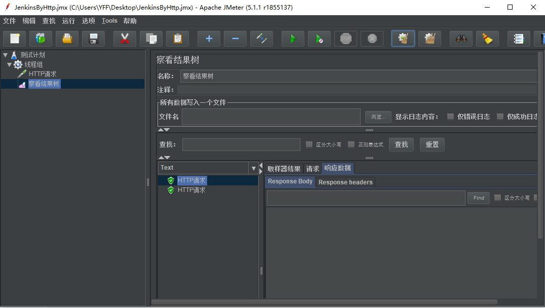This screenshot has height=308, width=545.
Task: Open the 选项 menu
Action: [88, 21]
